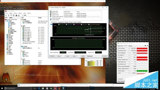Enable Stress system memory checkbox

tap(52, 16)
